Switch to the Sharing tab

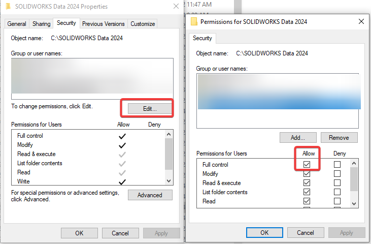[42, 24]
